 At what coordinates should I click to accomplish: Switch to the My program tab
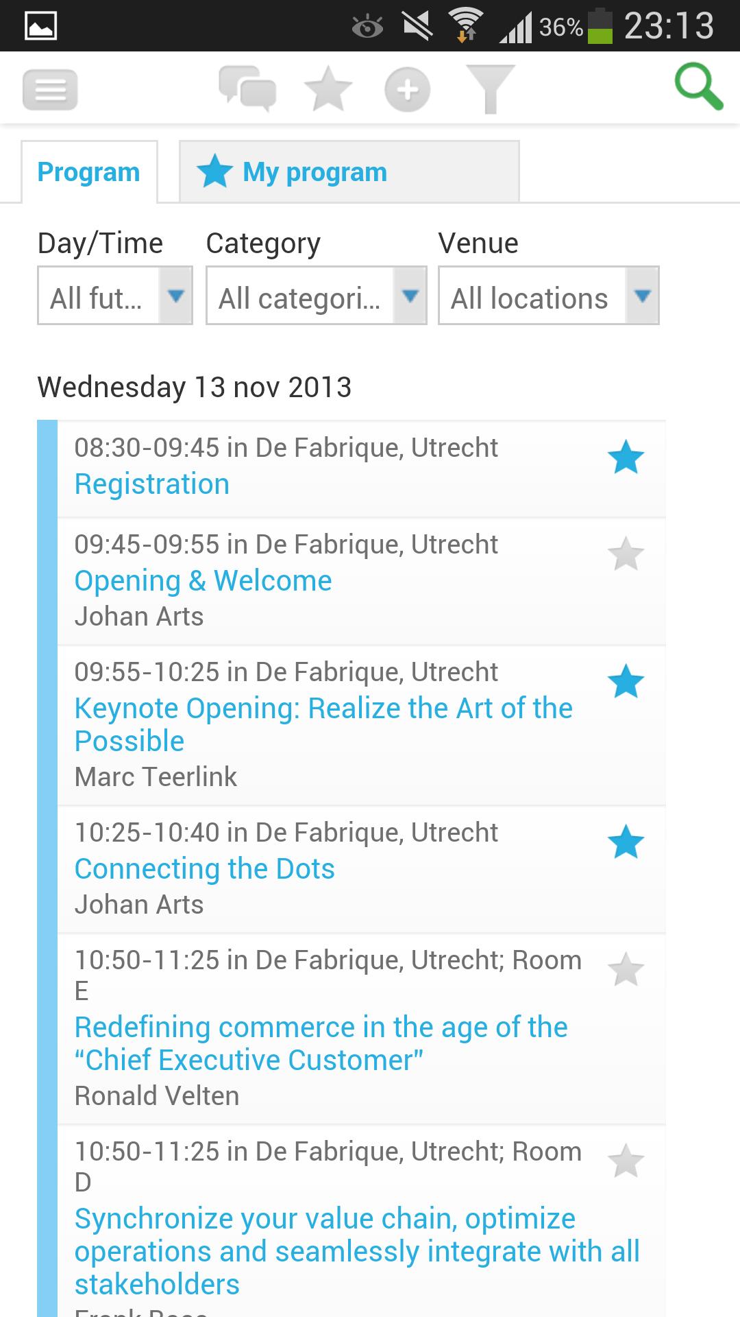[348, 172]
